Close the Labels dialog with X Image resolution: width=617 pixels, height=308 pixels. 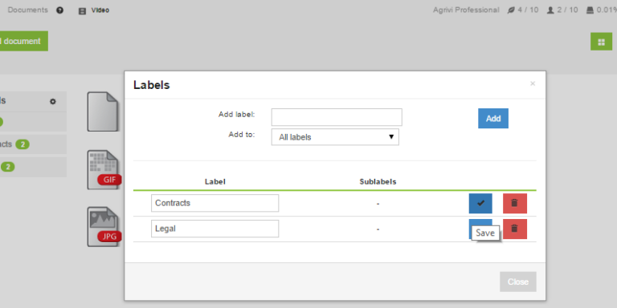tap(533, 83)
